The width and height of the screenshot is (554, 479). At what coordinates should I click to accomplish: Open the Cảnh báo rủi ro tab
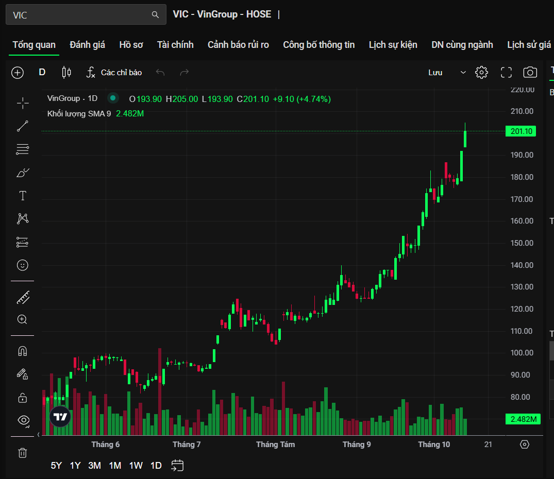point(238,45)
